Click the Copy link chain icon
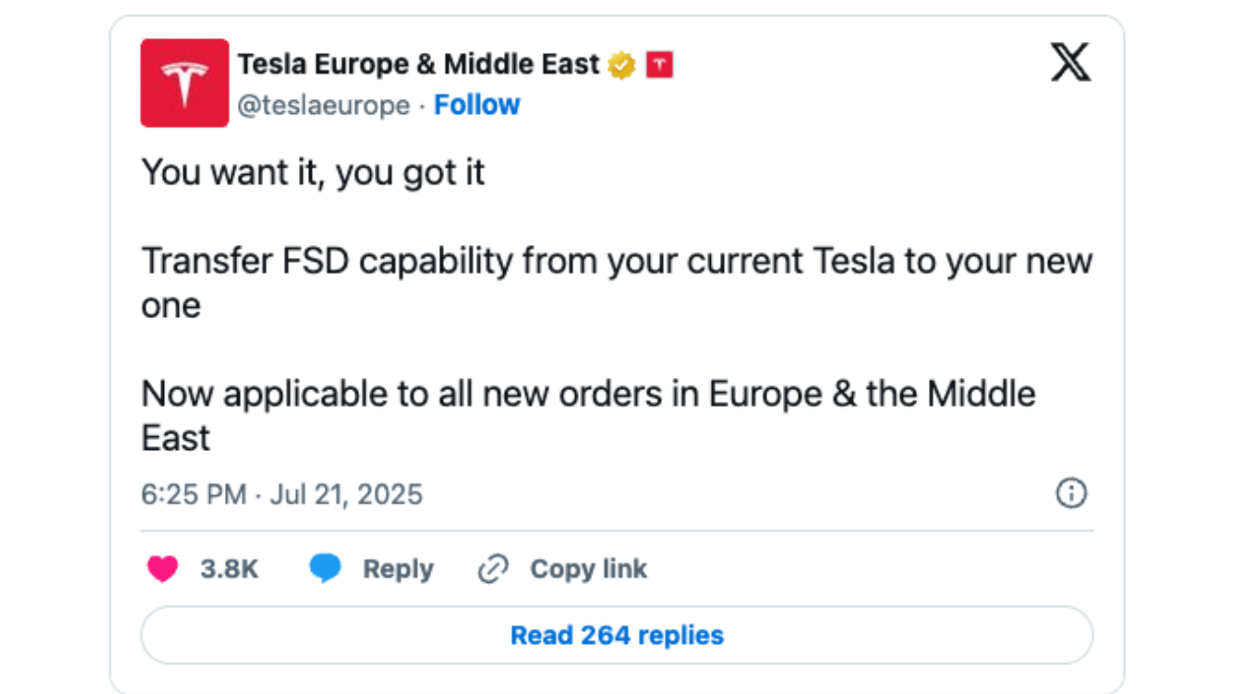The image size is (1234, 694). click(x=491, y=568)
